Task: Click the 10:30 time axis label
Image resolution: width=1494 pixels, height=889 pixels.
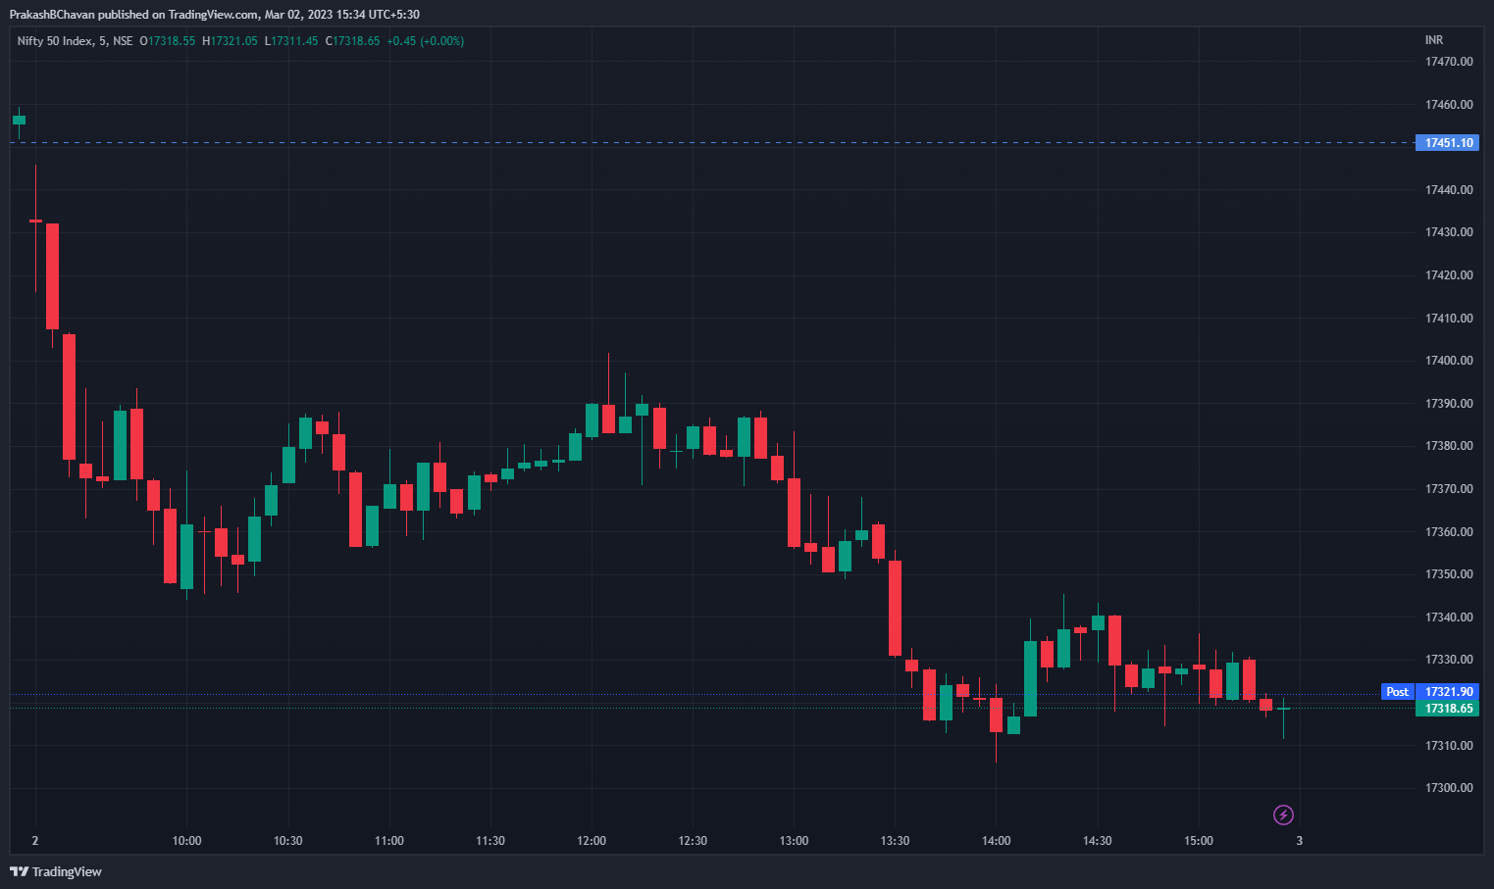Action: tap(288, 841)
